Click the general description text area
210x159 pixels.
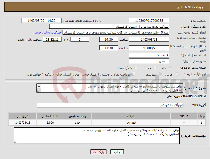click(110, 88)
